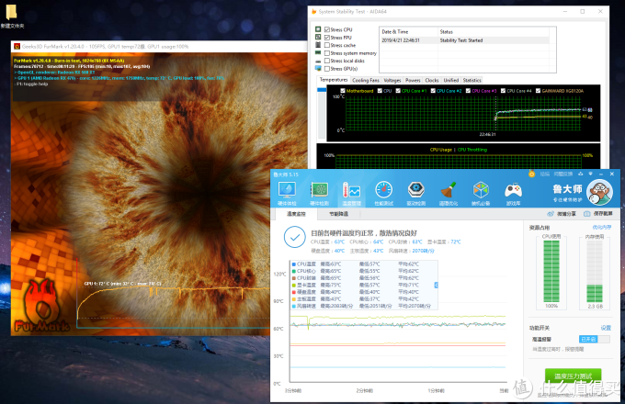This screenshot has height=404, width=625.
Task: Collapse legend panel via small blue arrow
Action: pyautogui.click(x=436, y=285)
